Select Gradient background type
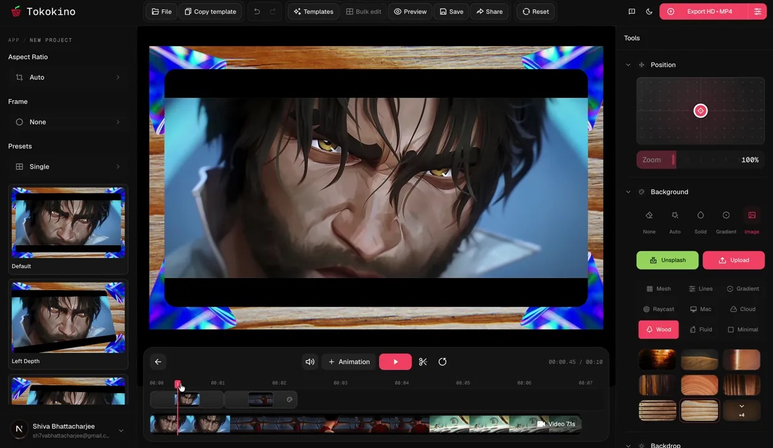Image resolution: width=773 pixels, height=448 pixels. pyautogui.click(x=726, y=221)
